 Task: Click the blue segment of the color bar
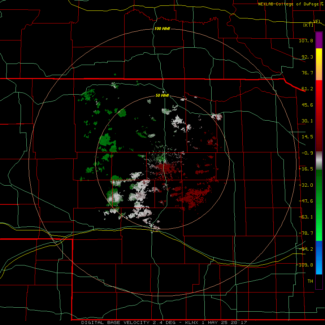[x=319, y=257]
